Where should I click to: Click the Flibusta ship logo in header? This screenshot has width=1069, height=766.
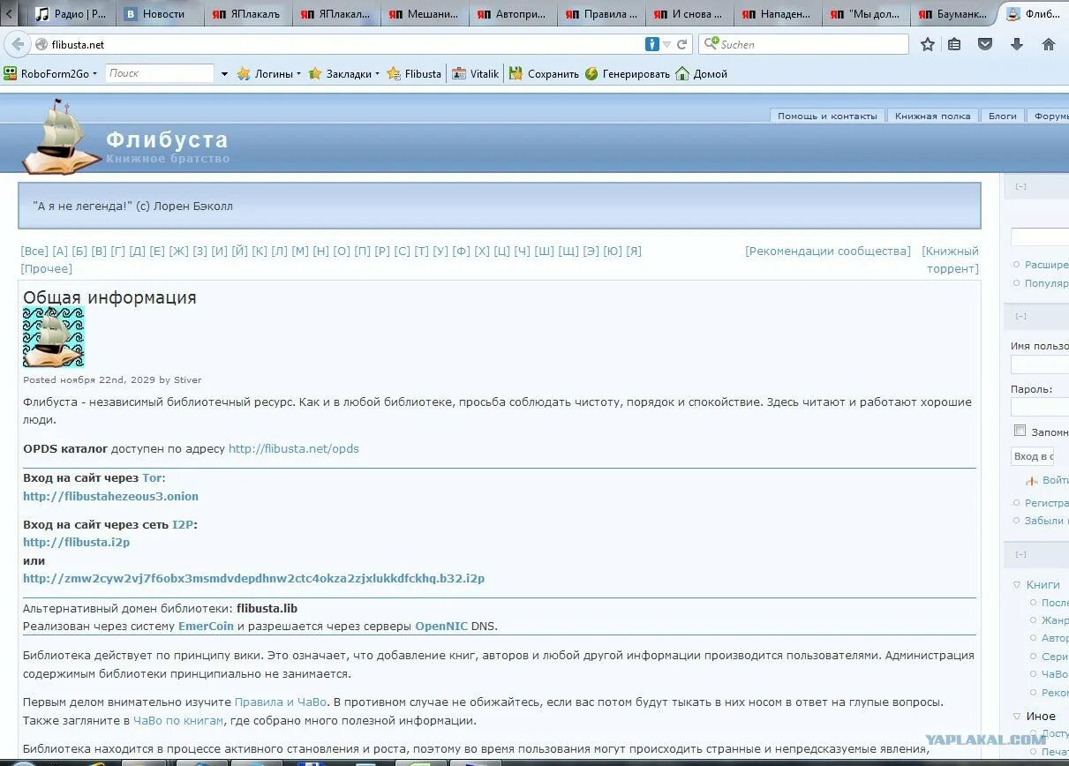[60, 137]
